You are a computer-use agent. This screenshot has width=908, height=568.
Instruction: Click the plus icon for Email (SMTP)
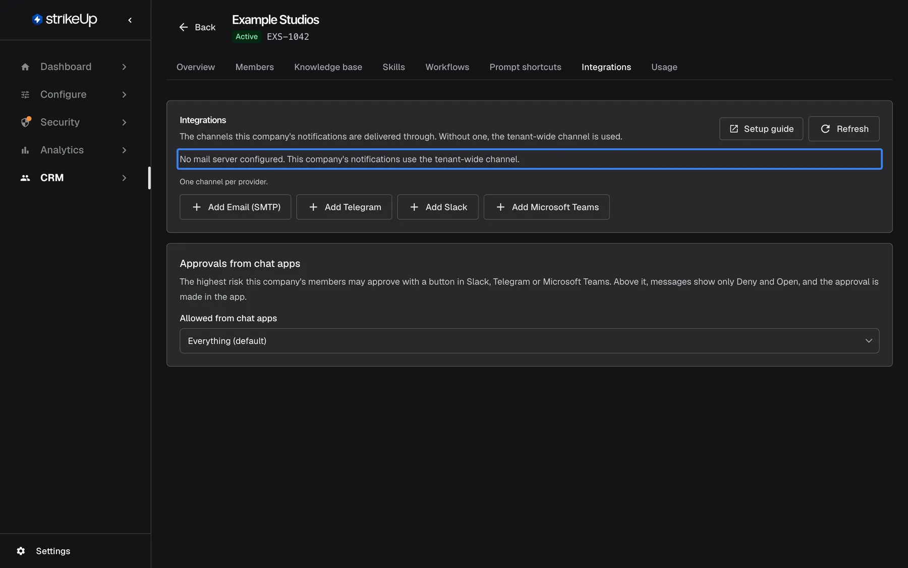pos(197,207)
